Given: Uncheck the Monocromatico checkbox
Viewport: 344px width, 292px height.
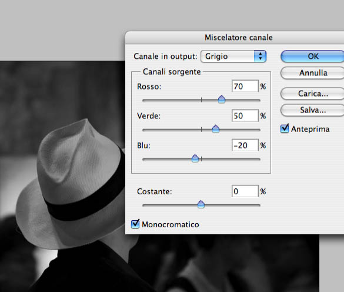Looking at the screenshot, I should (135, 224).
